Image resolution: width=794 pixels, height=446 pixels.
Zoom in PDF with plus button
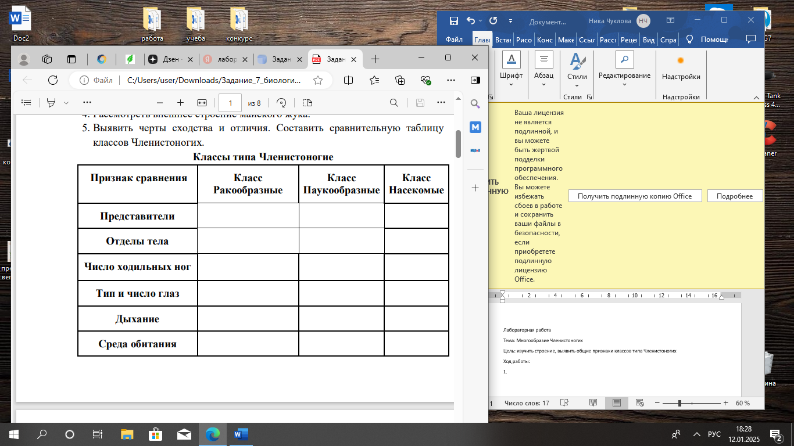click(180, 103)
